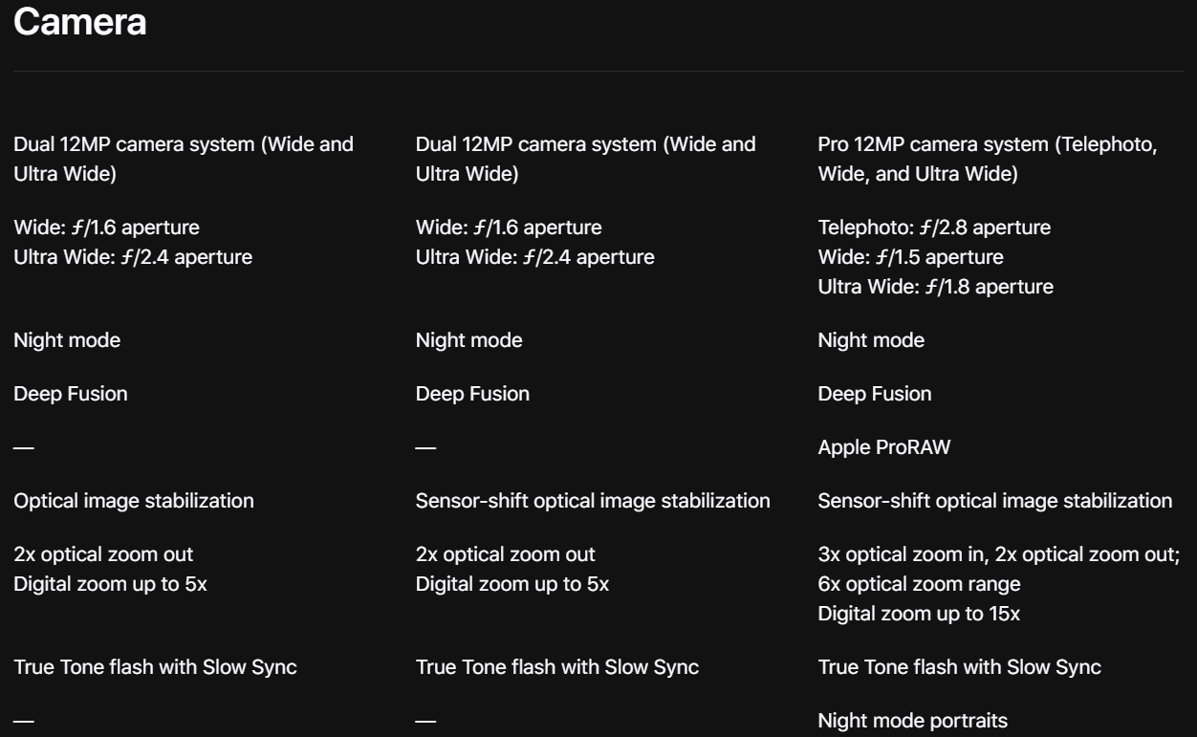Click middle column Sensor-shift optical image stabilization
1197x737 pixels.
(593, 501)
